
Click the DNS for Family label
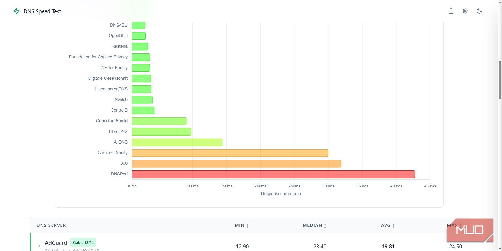(113, 68)
